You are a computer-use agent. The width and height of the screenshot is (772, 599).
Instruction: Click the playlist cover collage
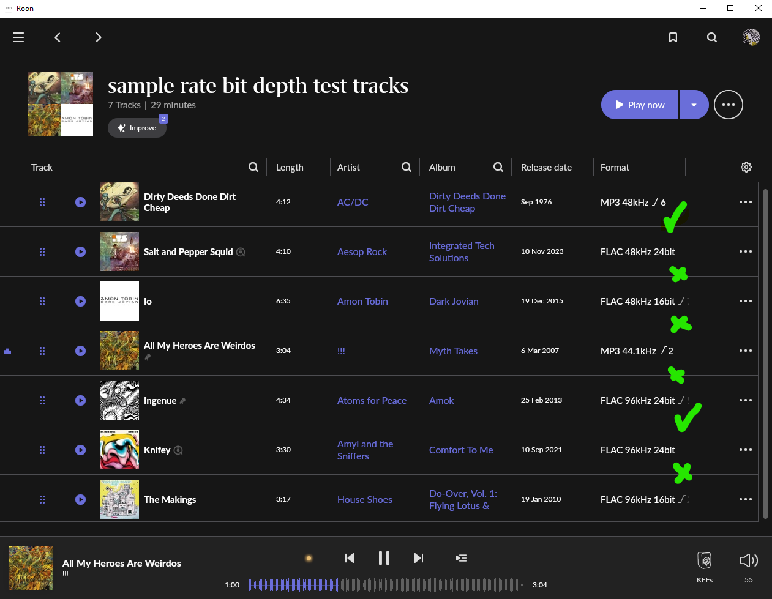[61, 104]
